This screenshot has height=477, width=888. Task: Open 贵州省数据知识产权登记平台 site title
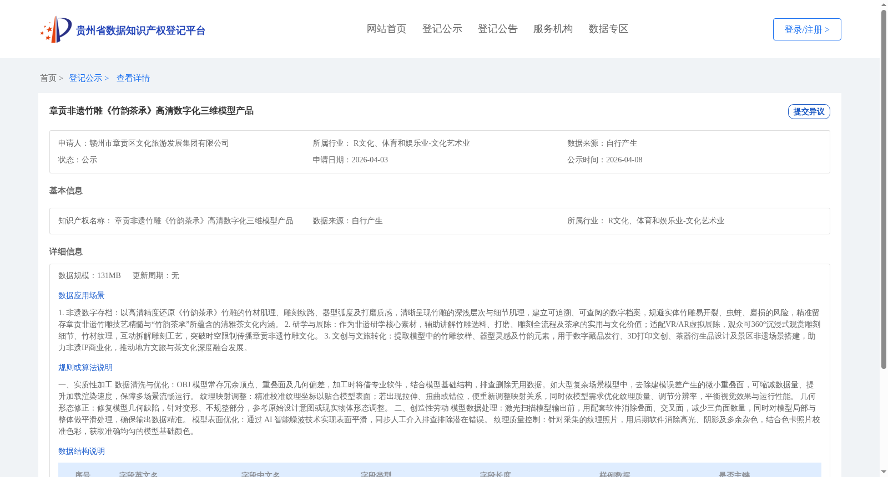click(140, 30)
